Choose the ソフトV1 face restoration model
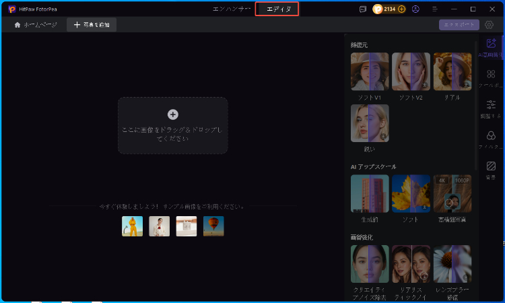Image resolution: width=505 pixels, height=303 pixels. pyautogui.click(x=370, y=71)
